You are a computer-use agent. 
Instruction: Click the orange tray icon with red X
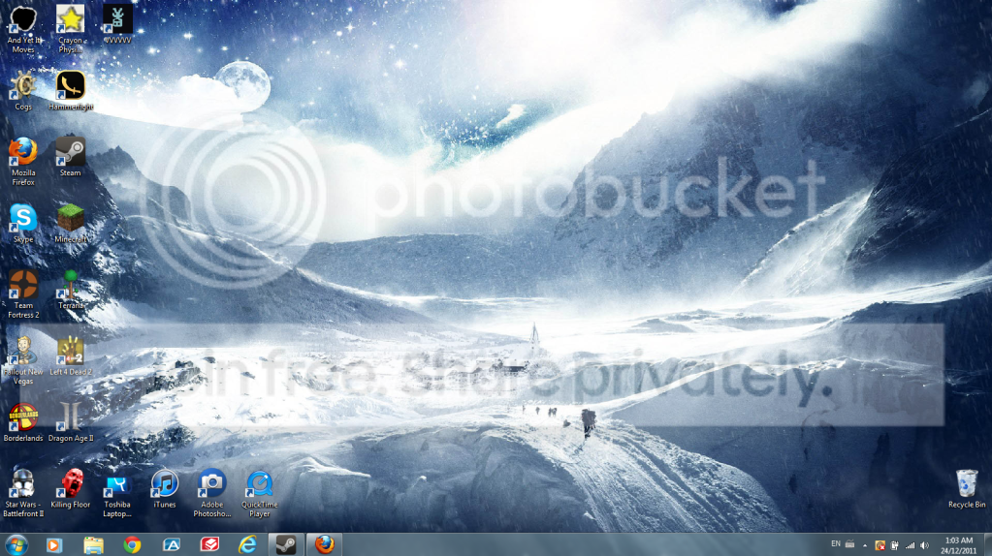880,545
